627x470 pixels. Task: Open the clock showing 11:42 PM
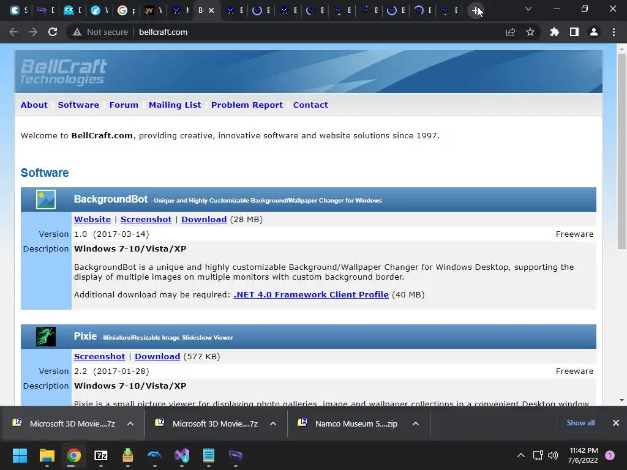point(583,455)
